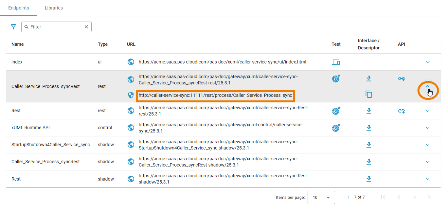This screenshot has height=210, width=447.
Task: Collapse the Caller_Service_Process_syncRest rest row
Action: (x=428, y=87)
